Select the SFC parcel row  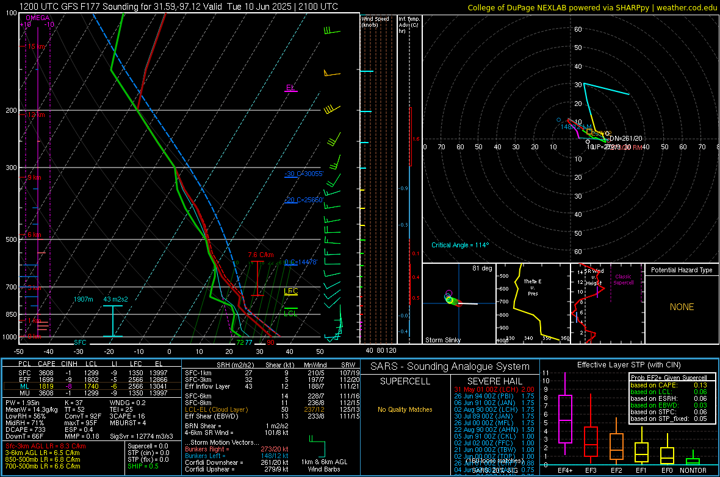click(x=92, y=373)
